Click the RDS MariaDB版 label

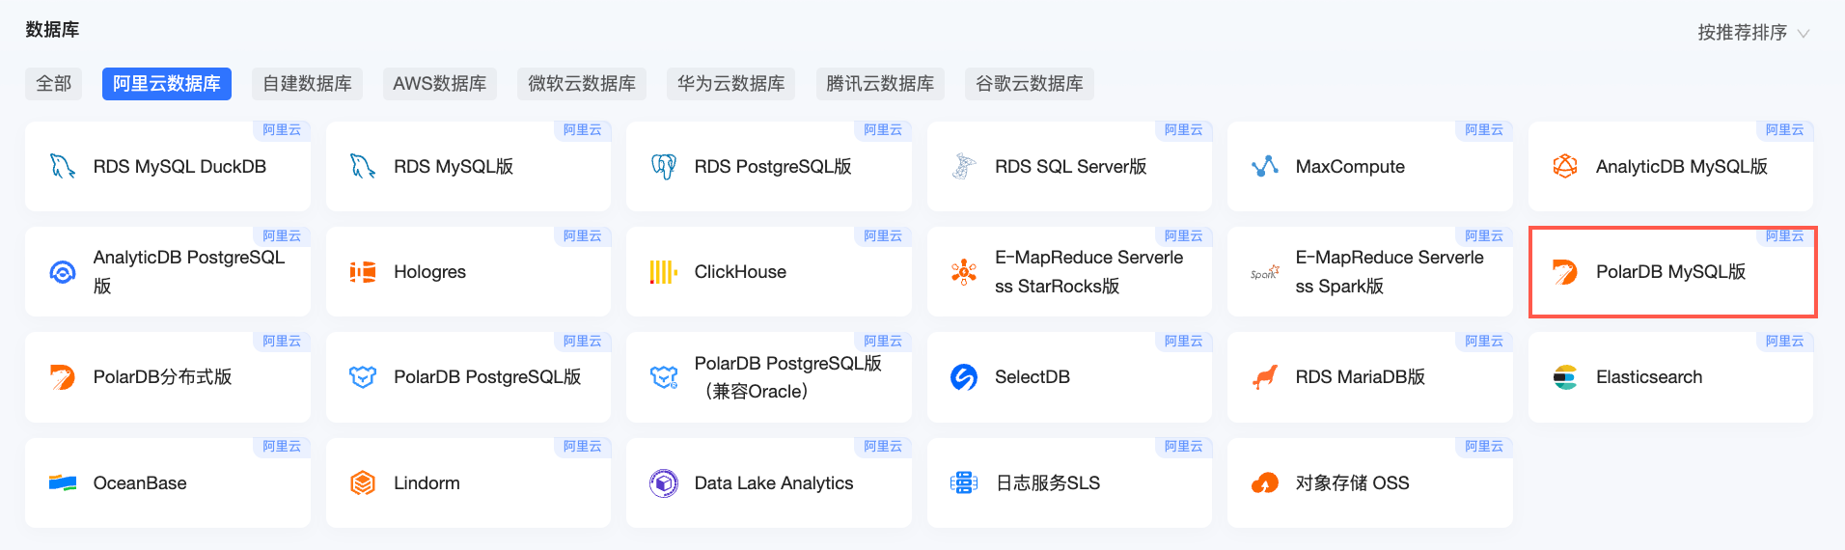click(x=1361, y=377)
